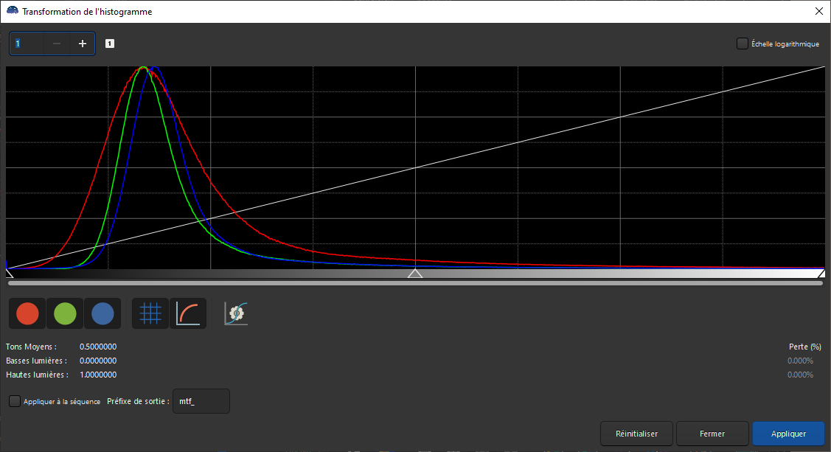The height and width of the screenshot is (452, 831).
Task: Click the Perte (%) label
Action: point(805,347)
